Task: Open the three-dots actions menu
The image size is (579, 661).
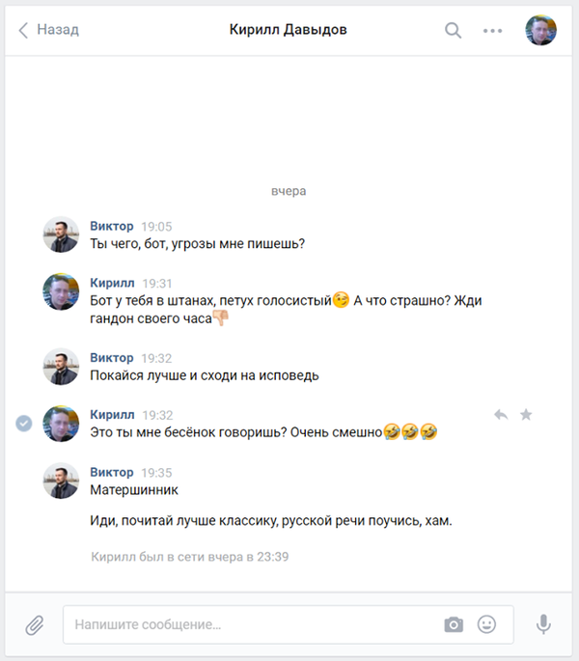Action: [492, 30]
